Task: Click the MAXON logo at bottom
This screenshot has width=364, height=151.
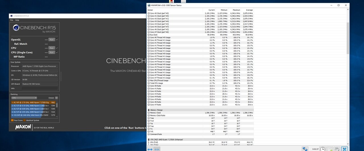Action: (23, 127)
